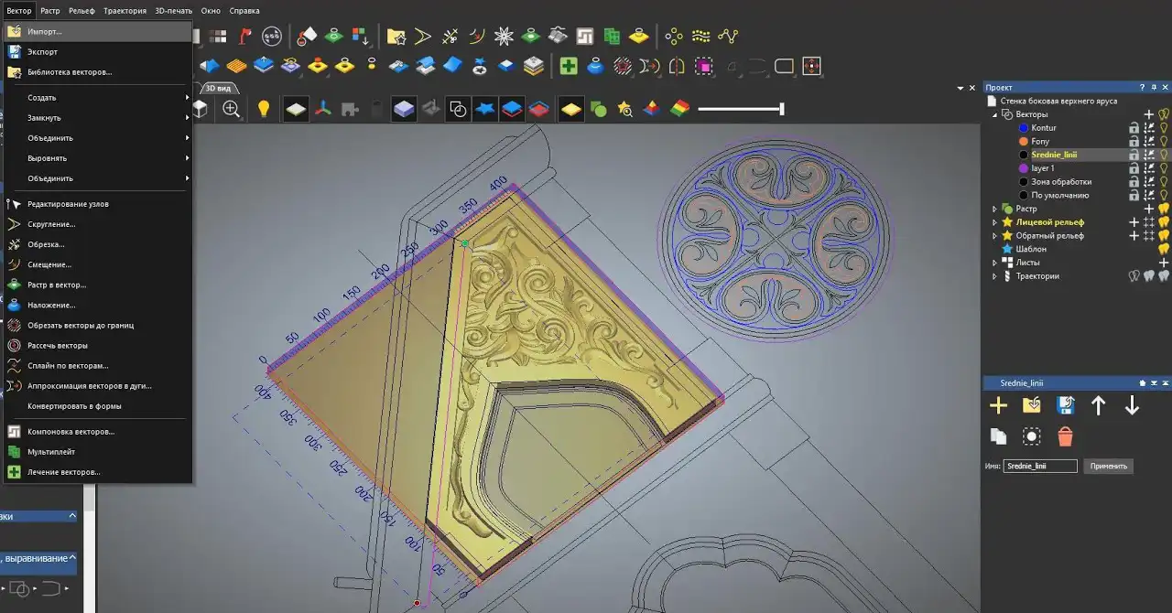
Task: Toggle lock on the Kontur layer
Action: [x=1134, y=128]
